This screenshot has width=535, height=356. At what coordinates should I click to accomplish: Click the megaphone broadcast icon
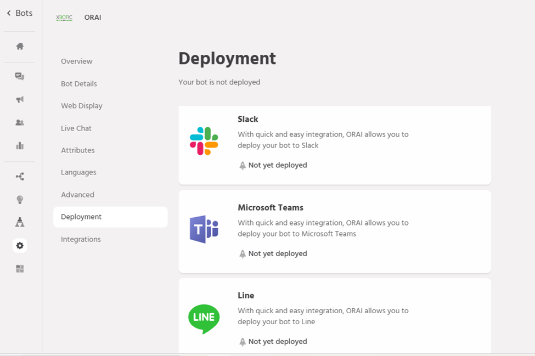pyautogui.click(x=20, y=99)
